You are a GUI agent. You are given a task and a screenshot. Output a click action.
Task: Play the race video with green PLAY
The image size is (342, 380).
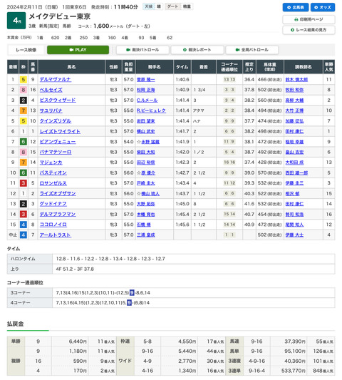click(x=78, y=50)
